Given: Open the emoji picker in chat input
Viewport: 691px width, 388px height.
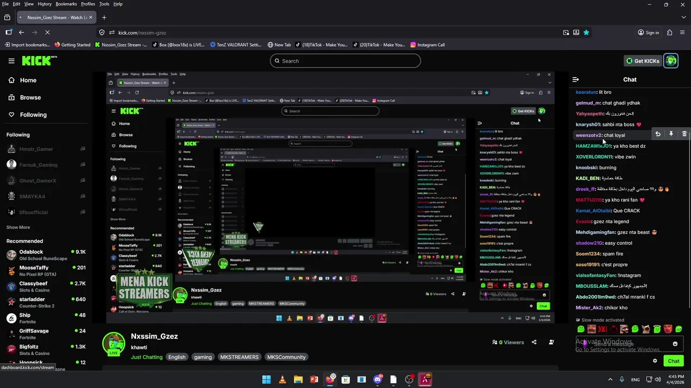Looking at the screenshot, I should (675, 344).
